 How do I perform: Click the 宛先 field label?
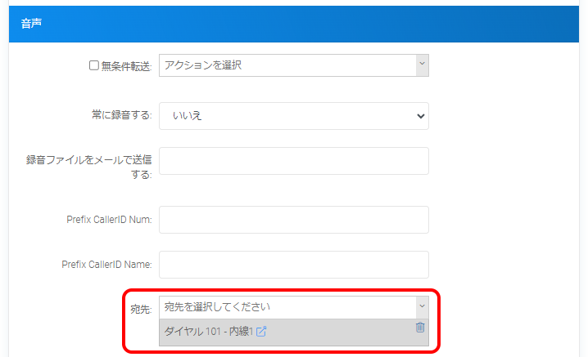(x=141, y=310)
